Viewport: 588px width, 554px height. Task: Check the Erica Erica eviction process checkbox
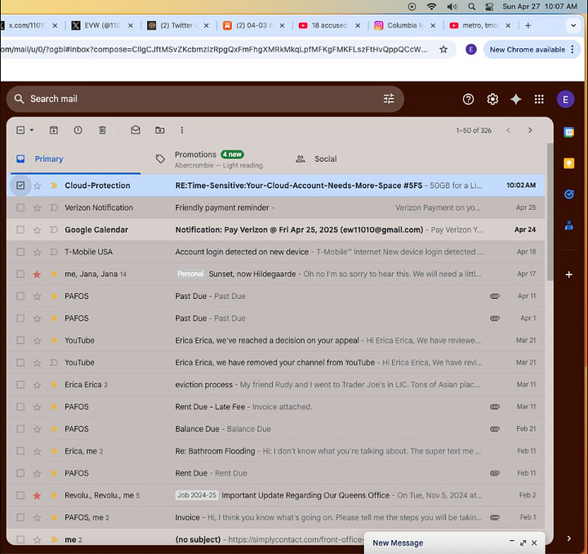click(x=20, y=385)
